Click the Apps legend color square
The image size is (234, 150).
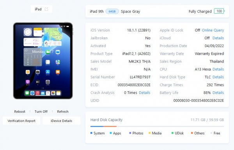tap(111, 133)
